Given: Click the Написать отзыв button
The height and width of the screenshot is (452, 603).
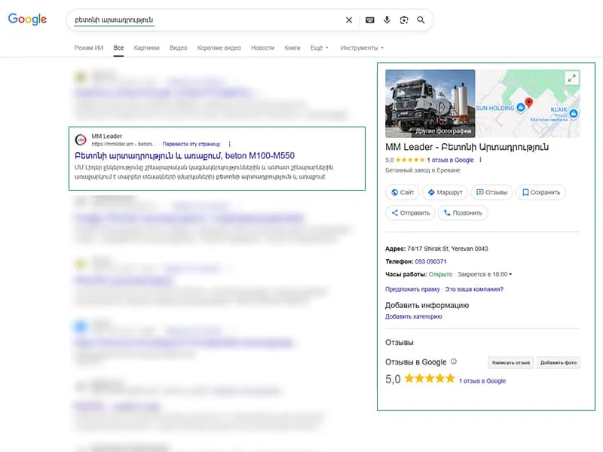Looking at the screenshot, I should (x=511, y=362).
